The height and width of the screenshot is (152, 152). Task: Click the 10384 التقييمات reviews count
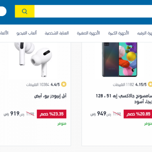38,84
